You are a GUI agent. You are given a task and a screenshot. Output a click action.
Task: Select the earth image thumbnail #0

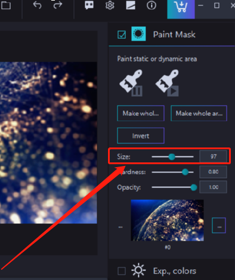167,220
